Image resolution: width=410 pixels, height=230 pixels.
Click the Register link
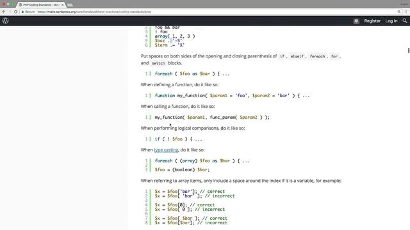pyautogui.click(x=372, y=21)
